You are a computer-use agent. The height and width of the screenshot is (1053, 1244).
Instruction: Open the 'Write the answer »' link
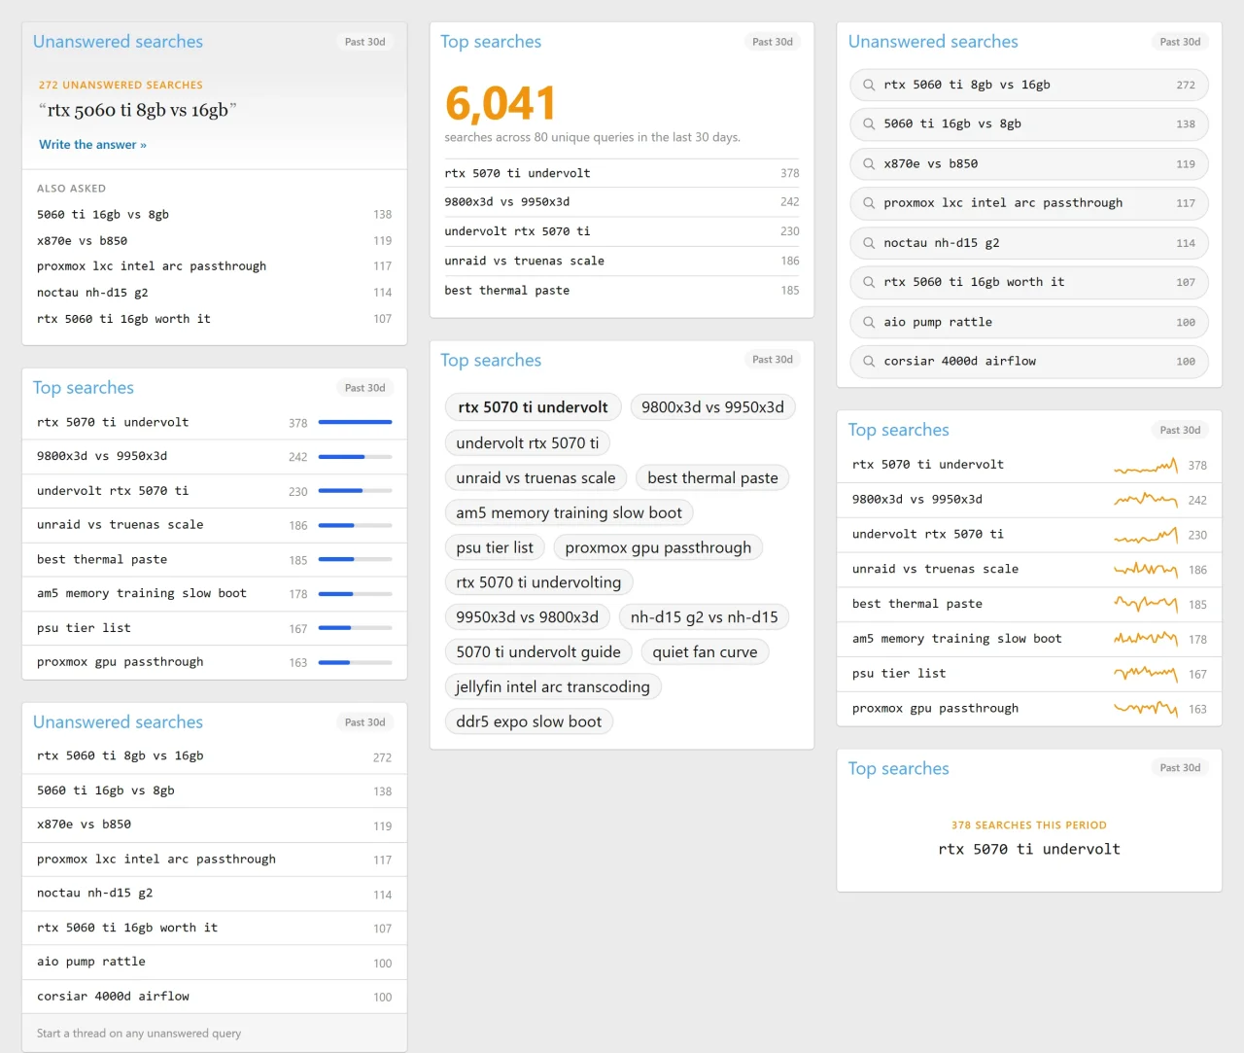[x=92, y=145]
